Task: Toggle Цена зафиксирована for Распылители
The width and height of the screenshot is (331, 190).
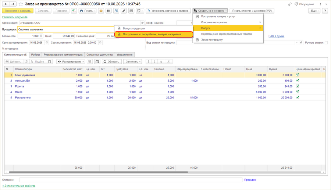Action: pos(298,97)
